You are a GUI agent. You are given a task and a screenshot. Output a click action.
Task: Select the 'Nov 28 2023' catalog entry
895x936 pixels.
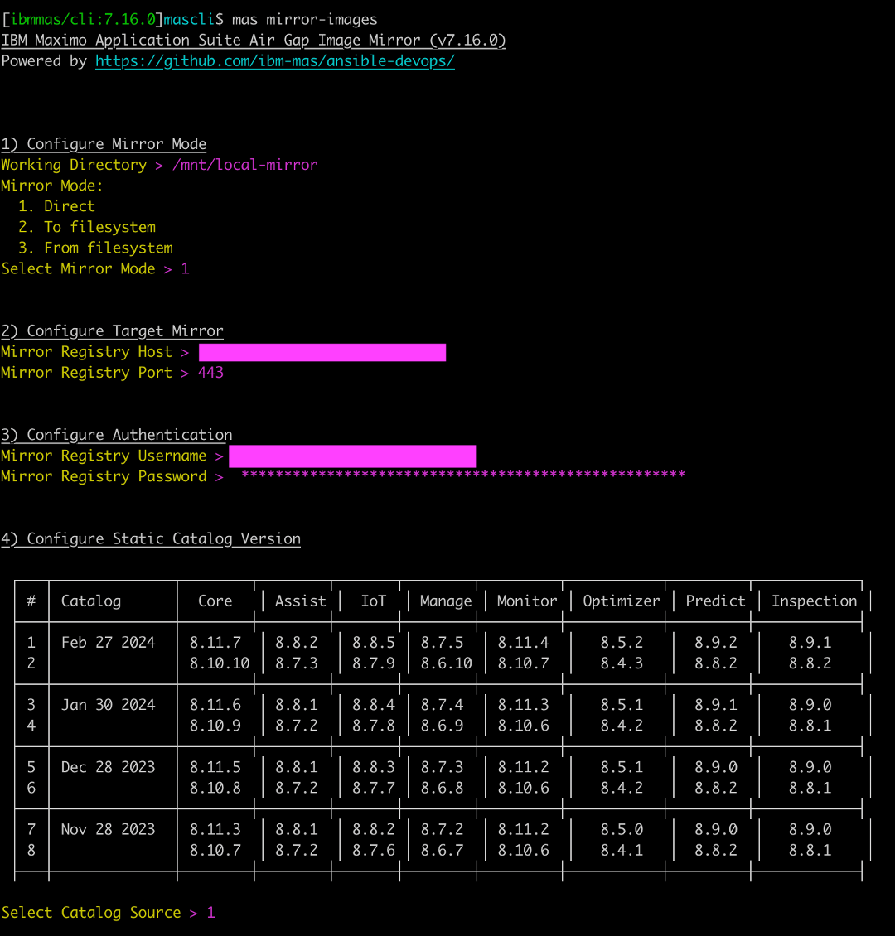[108, 830]
